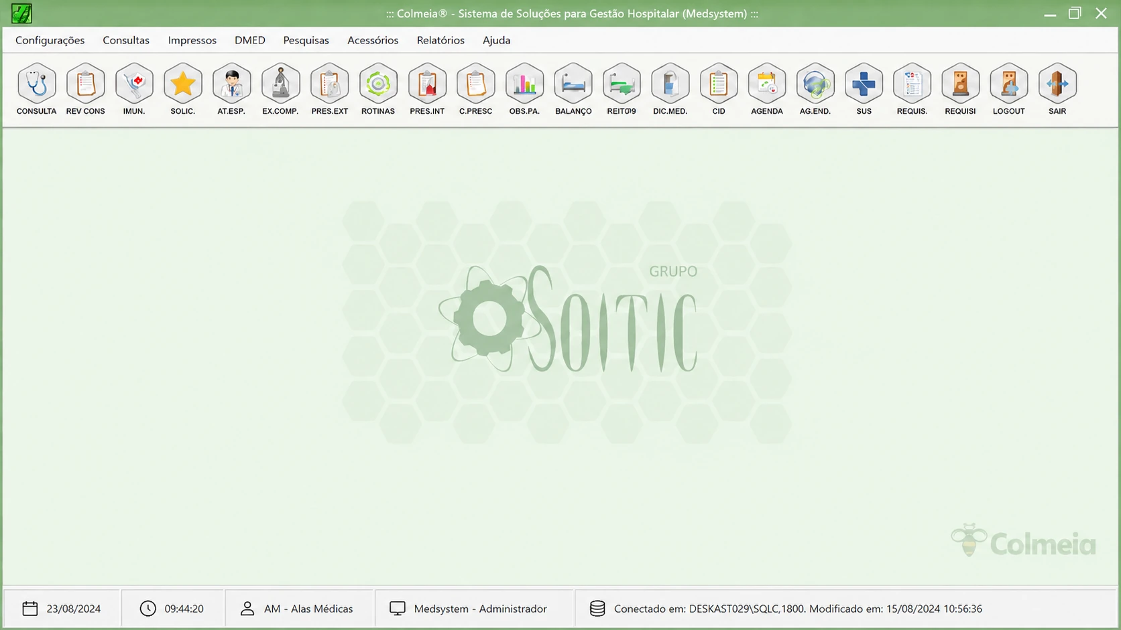Click the EX.COMP. microscope icon

(x=280, y=84)
